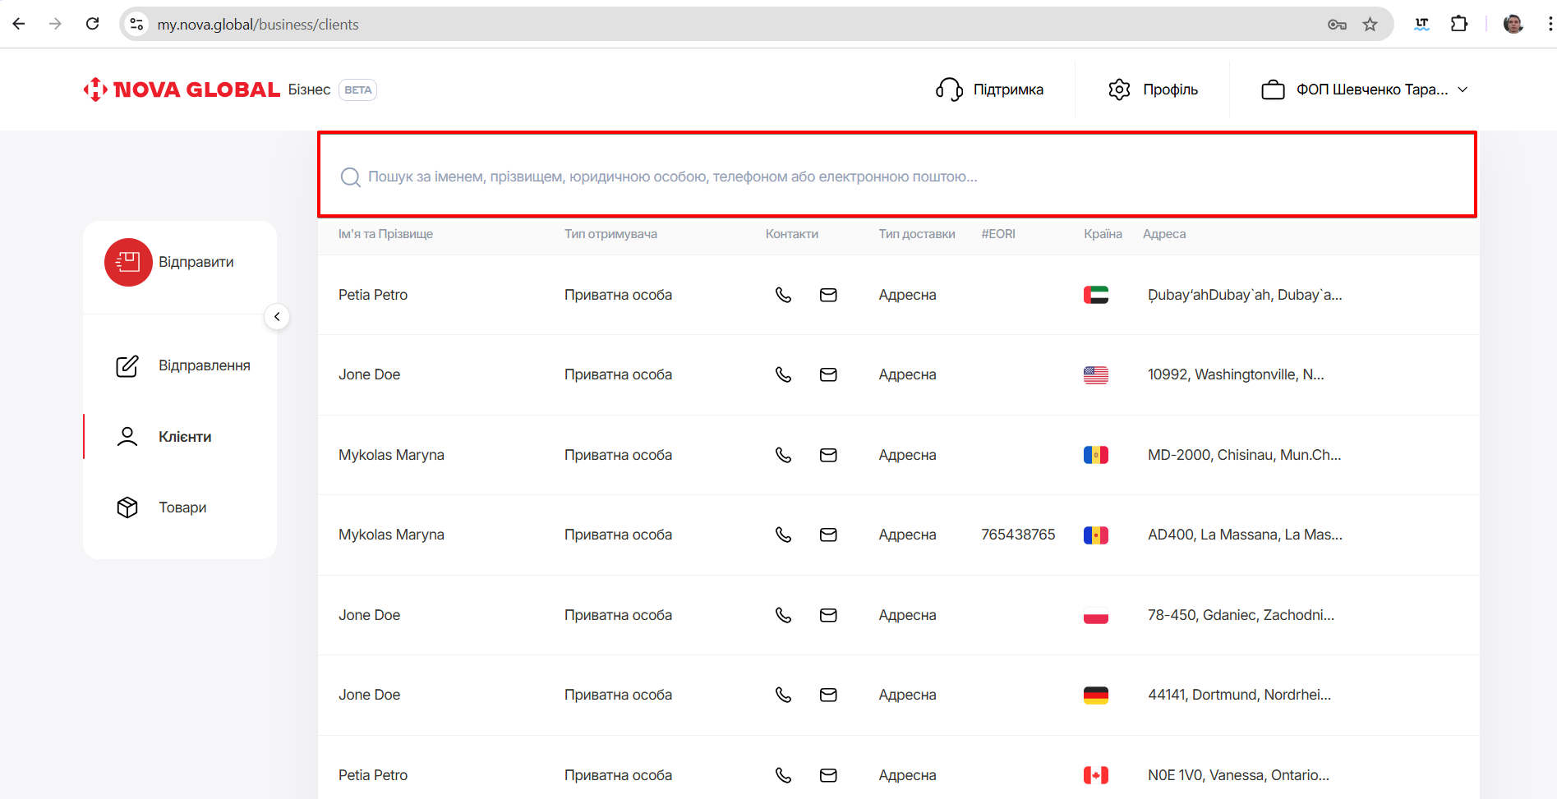Click the client search input field
Viewport: 1557px width, 799px height.
click(896, 177)
